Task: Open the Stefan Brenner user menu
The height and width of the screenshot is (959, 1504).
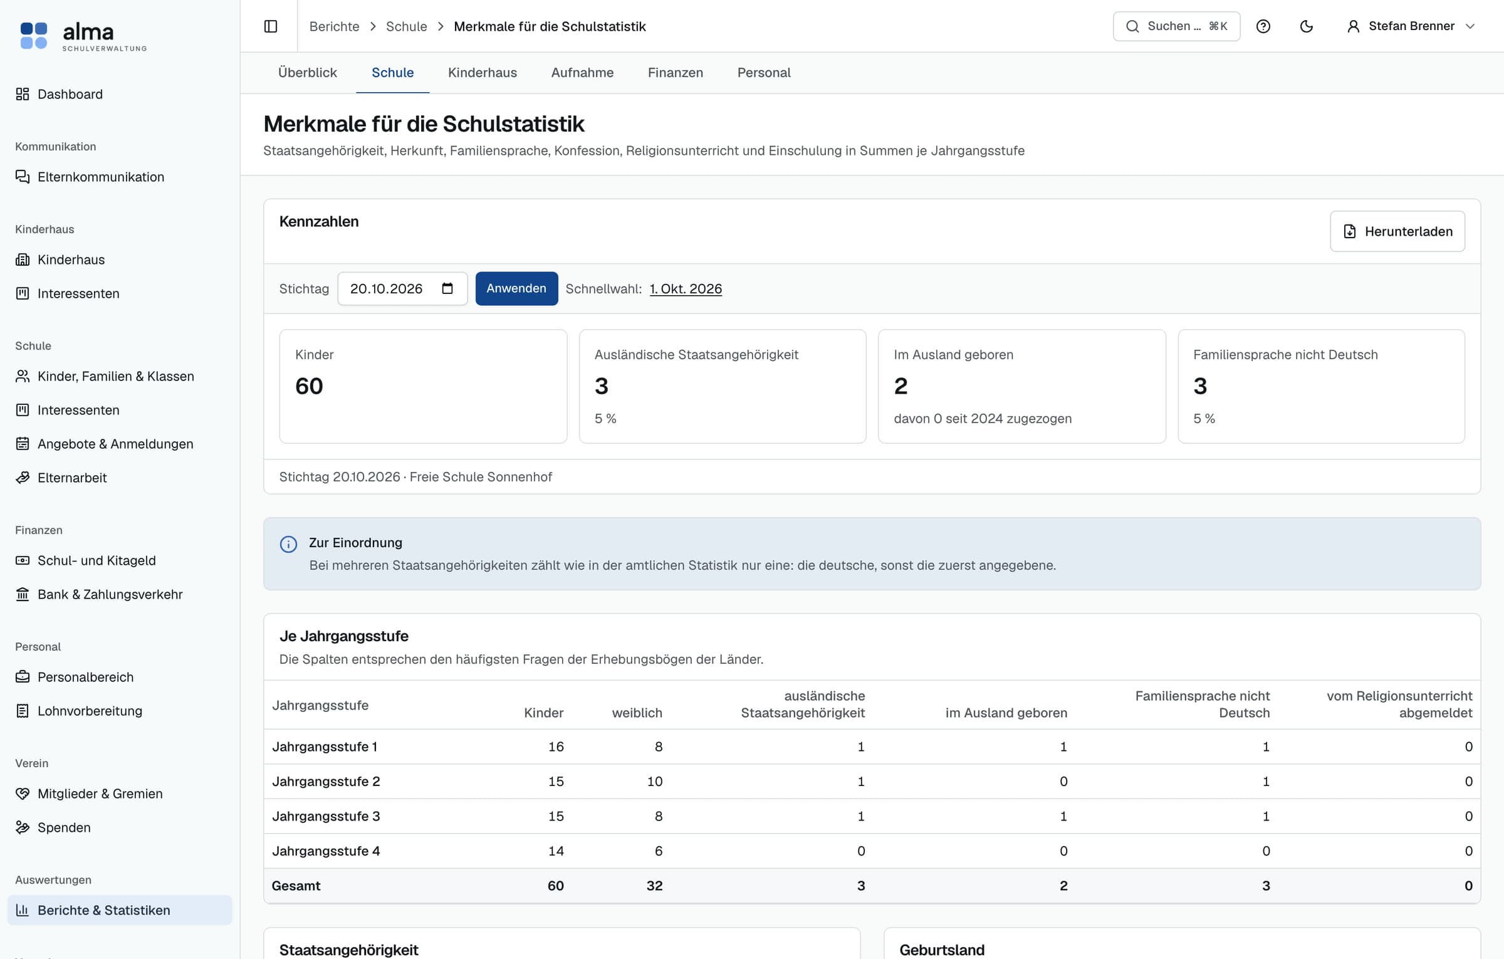Action: 1411,26
